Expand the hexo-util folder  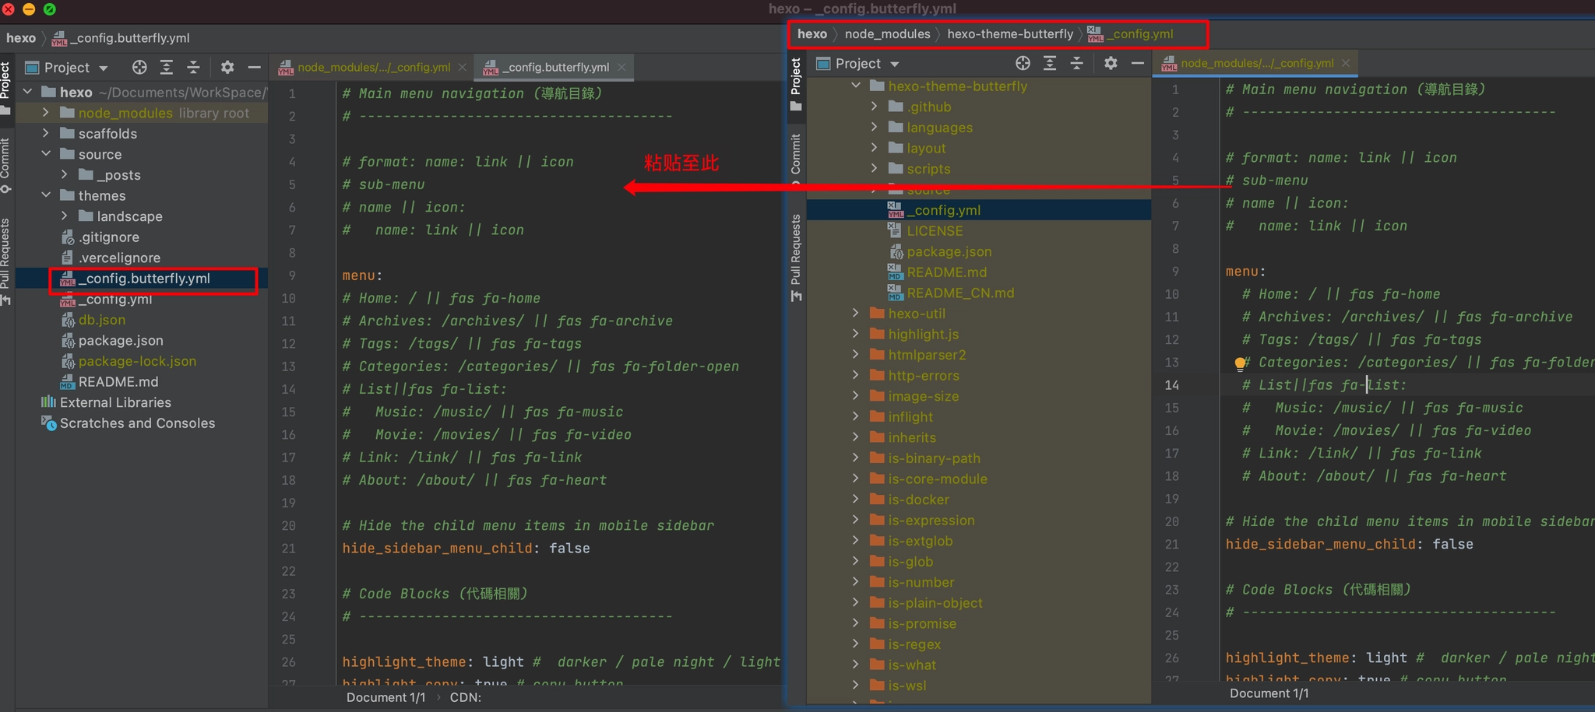[856, 313]
